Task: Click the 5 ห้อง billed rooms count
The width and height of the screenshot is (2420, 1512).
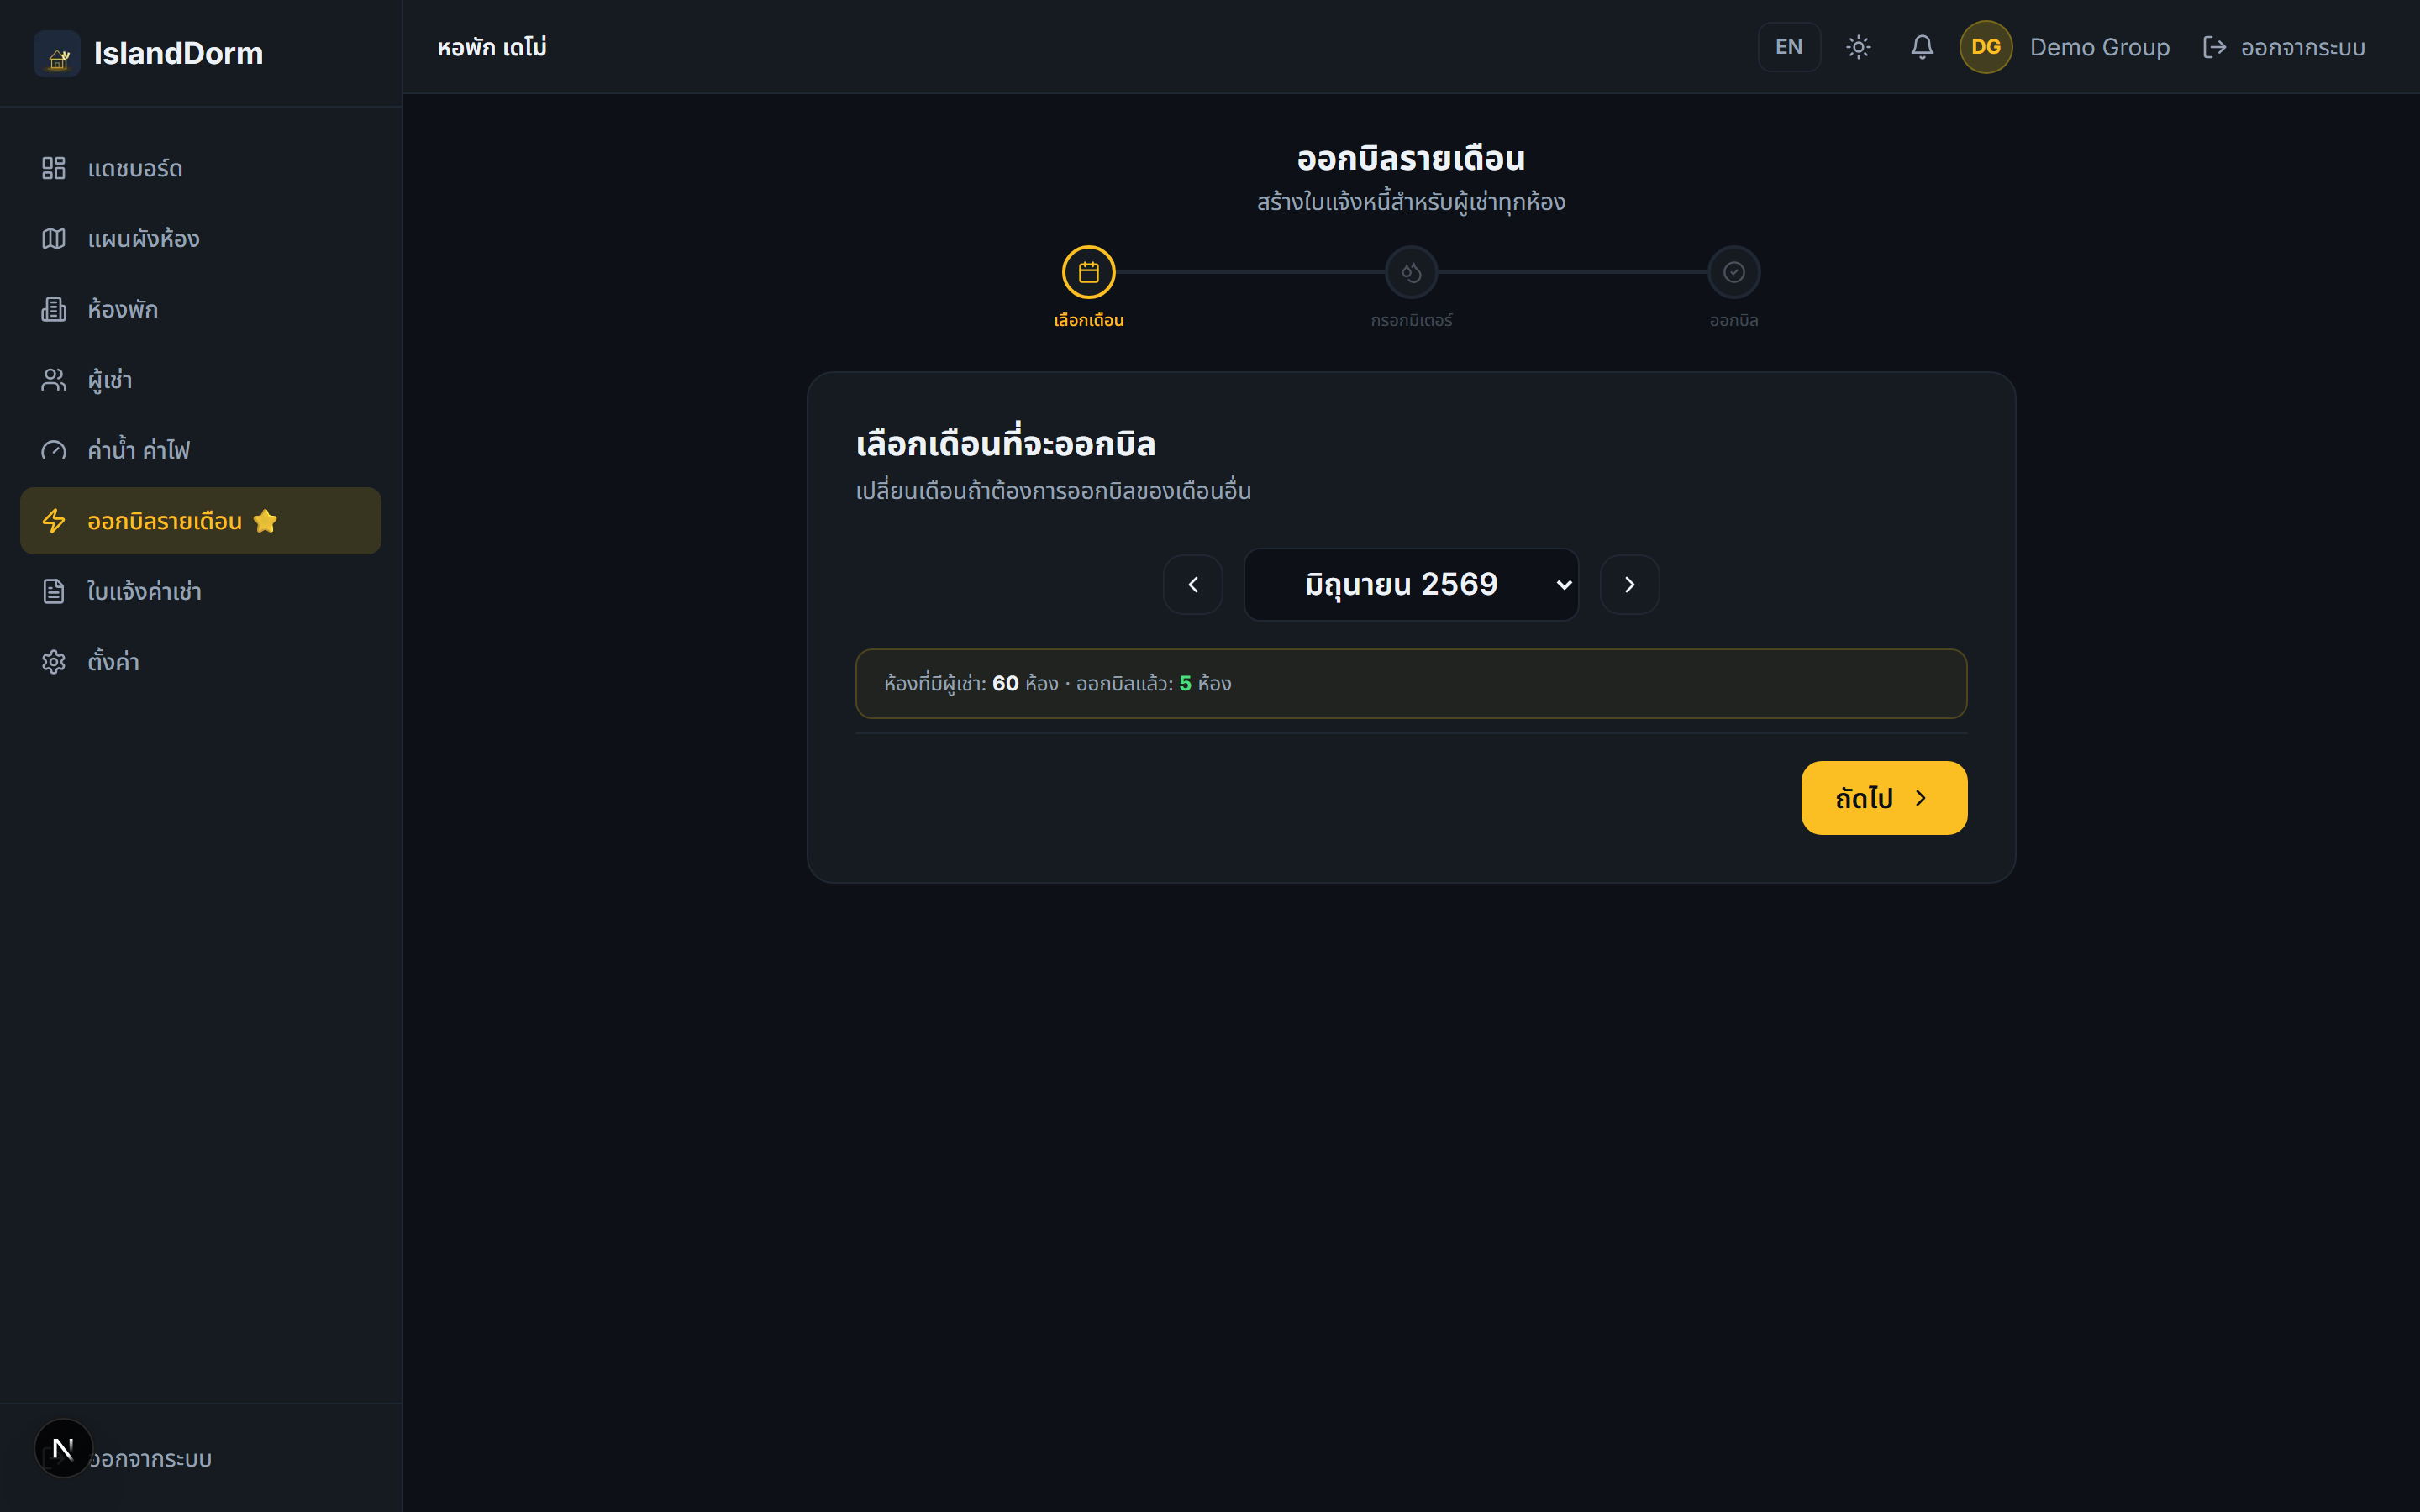Action: 1205,684
